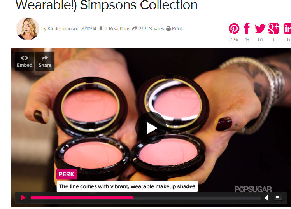Image resolution: width=291 pixels, height=209 pixels.
Task: Share on Google Plus icon
Action: coord(273,28)
